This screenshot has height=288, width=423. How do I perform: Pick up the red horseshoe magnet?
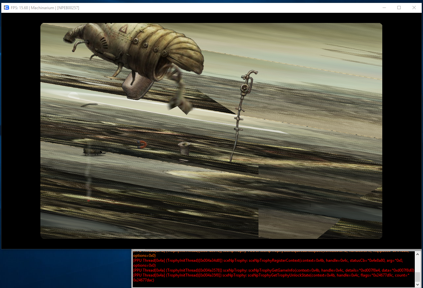(x=142, y=145)
